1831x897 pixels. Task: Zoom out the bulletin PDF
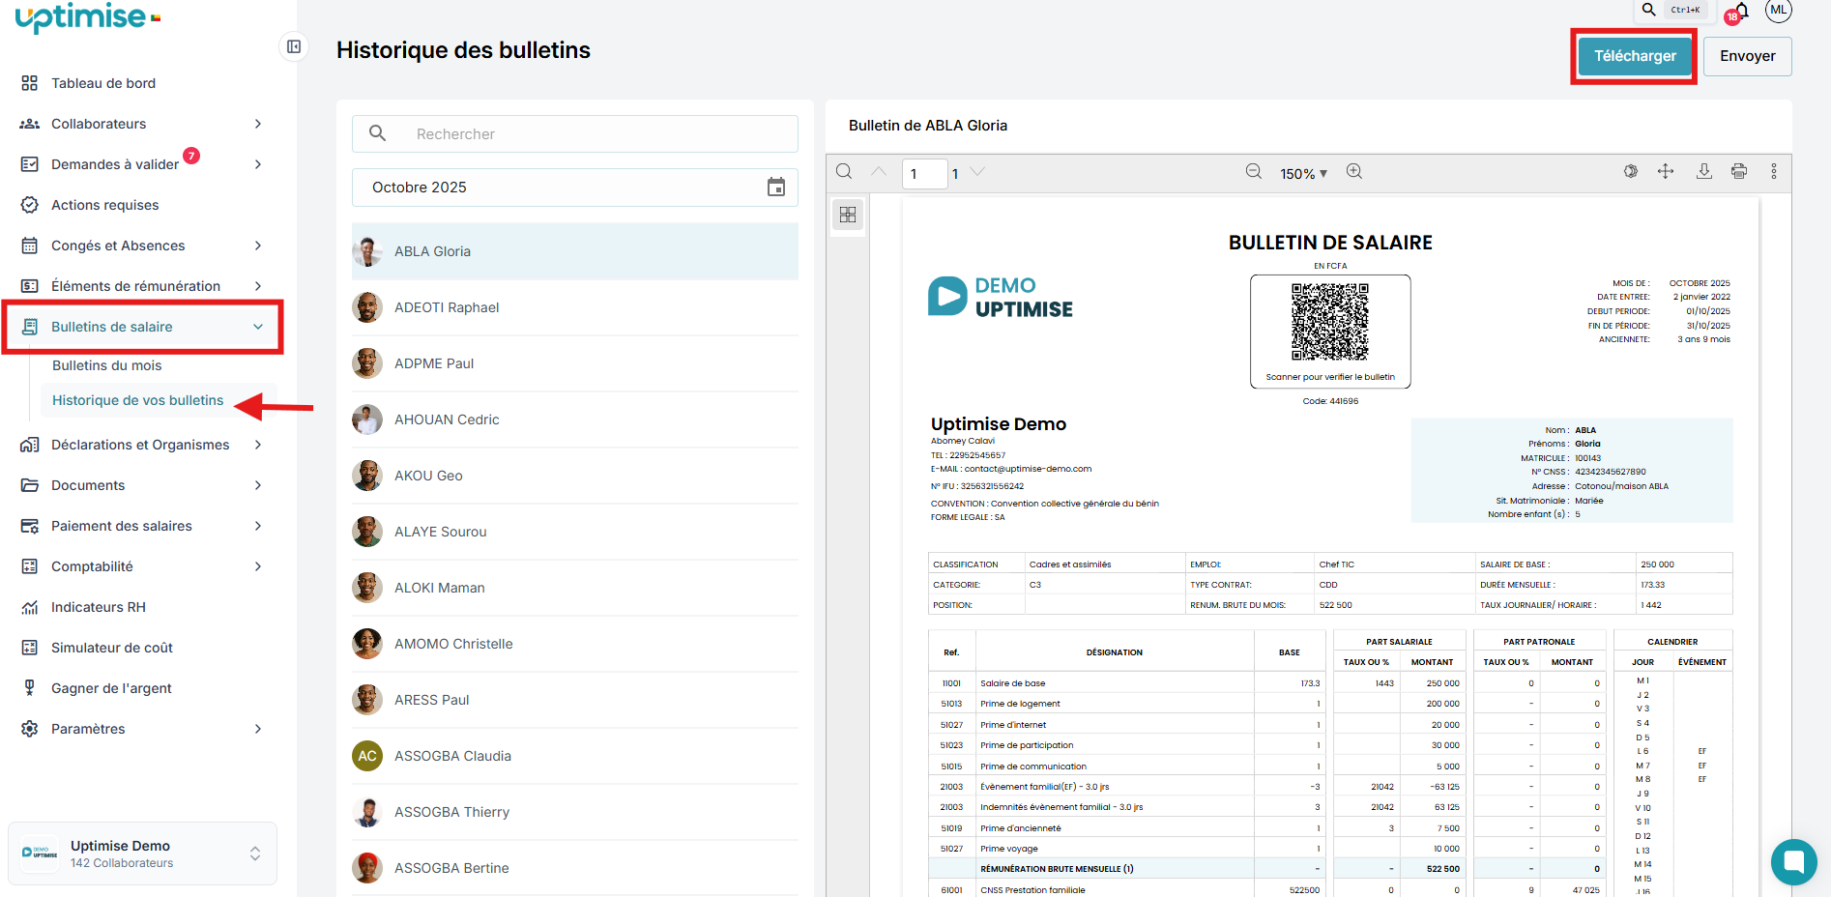pyautogui.click(x=1253, y=172)
